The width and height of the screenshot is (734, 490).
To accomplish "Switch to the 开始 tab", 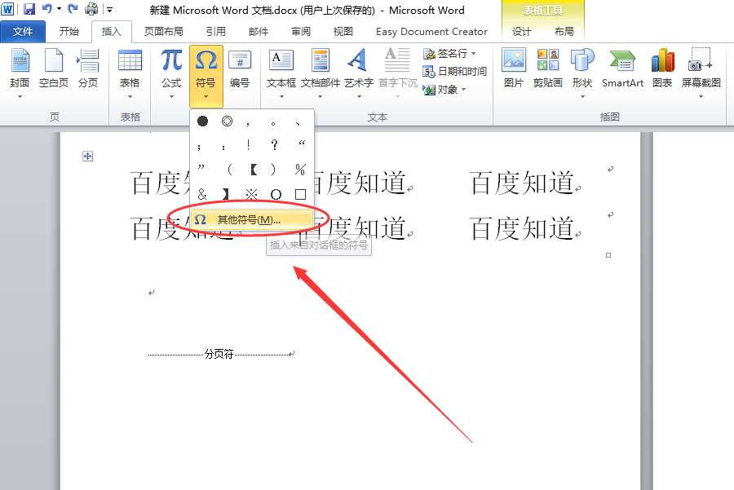I will [x=69, y=31].
